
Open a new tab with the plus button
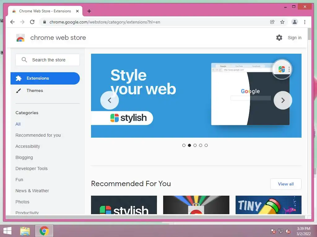coord(89,11)
